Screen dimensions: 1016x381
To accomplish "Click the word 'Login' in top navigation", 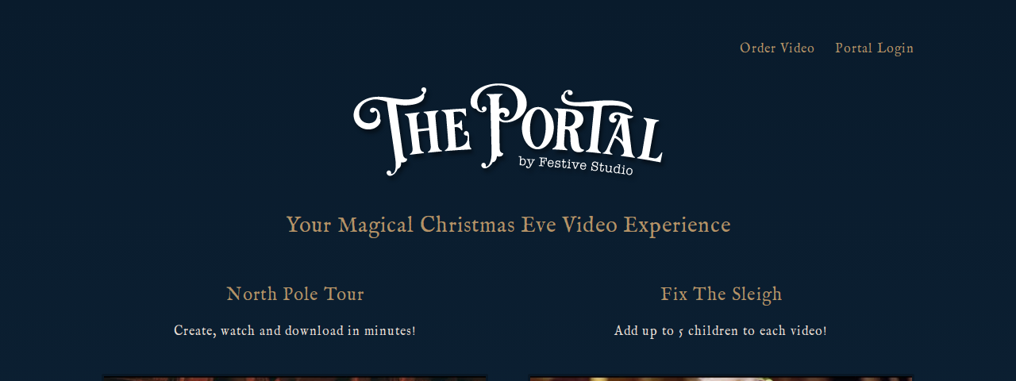I will pos(895,48).
